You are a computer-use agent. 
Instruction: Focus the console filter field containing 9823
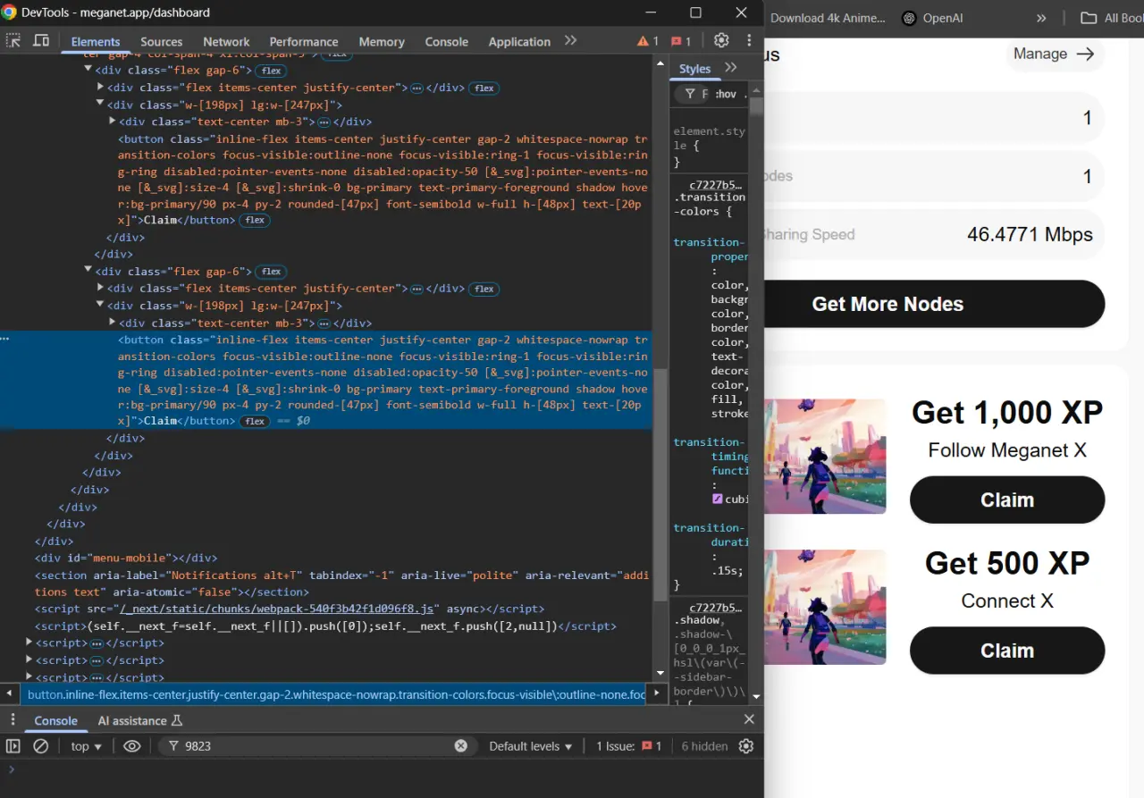317,746
